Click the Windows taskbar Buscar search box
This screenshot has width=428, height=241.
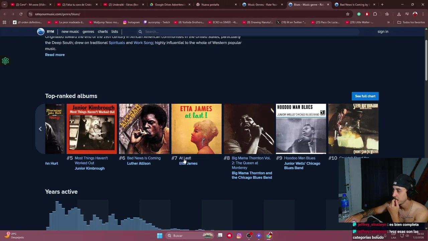point(190,236)
